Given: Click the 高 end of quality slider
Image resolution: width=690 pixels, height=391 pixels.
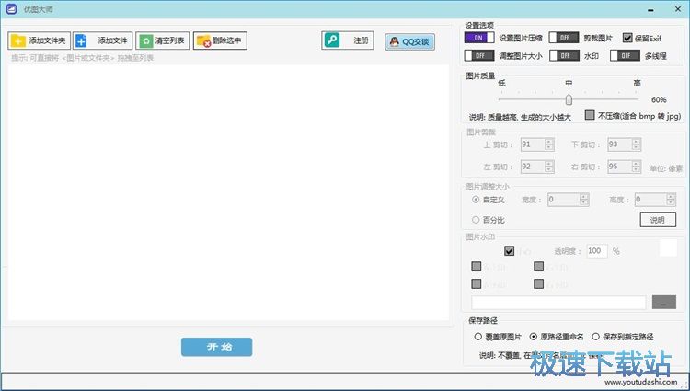Looking at the screenshot, I should tap(637, 83).
